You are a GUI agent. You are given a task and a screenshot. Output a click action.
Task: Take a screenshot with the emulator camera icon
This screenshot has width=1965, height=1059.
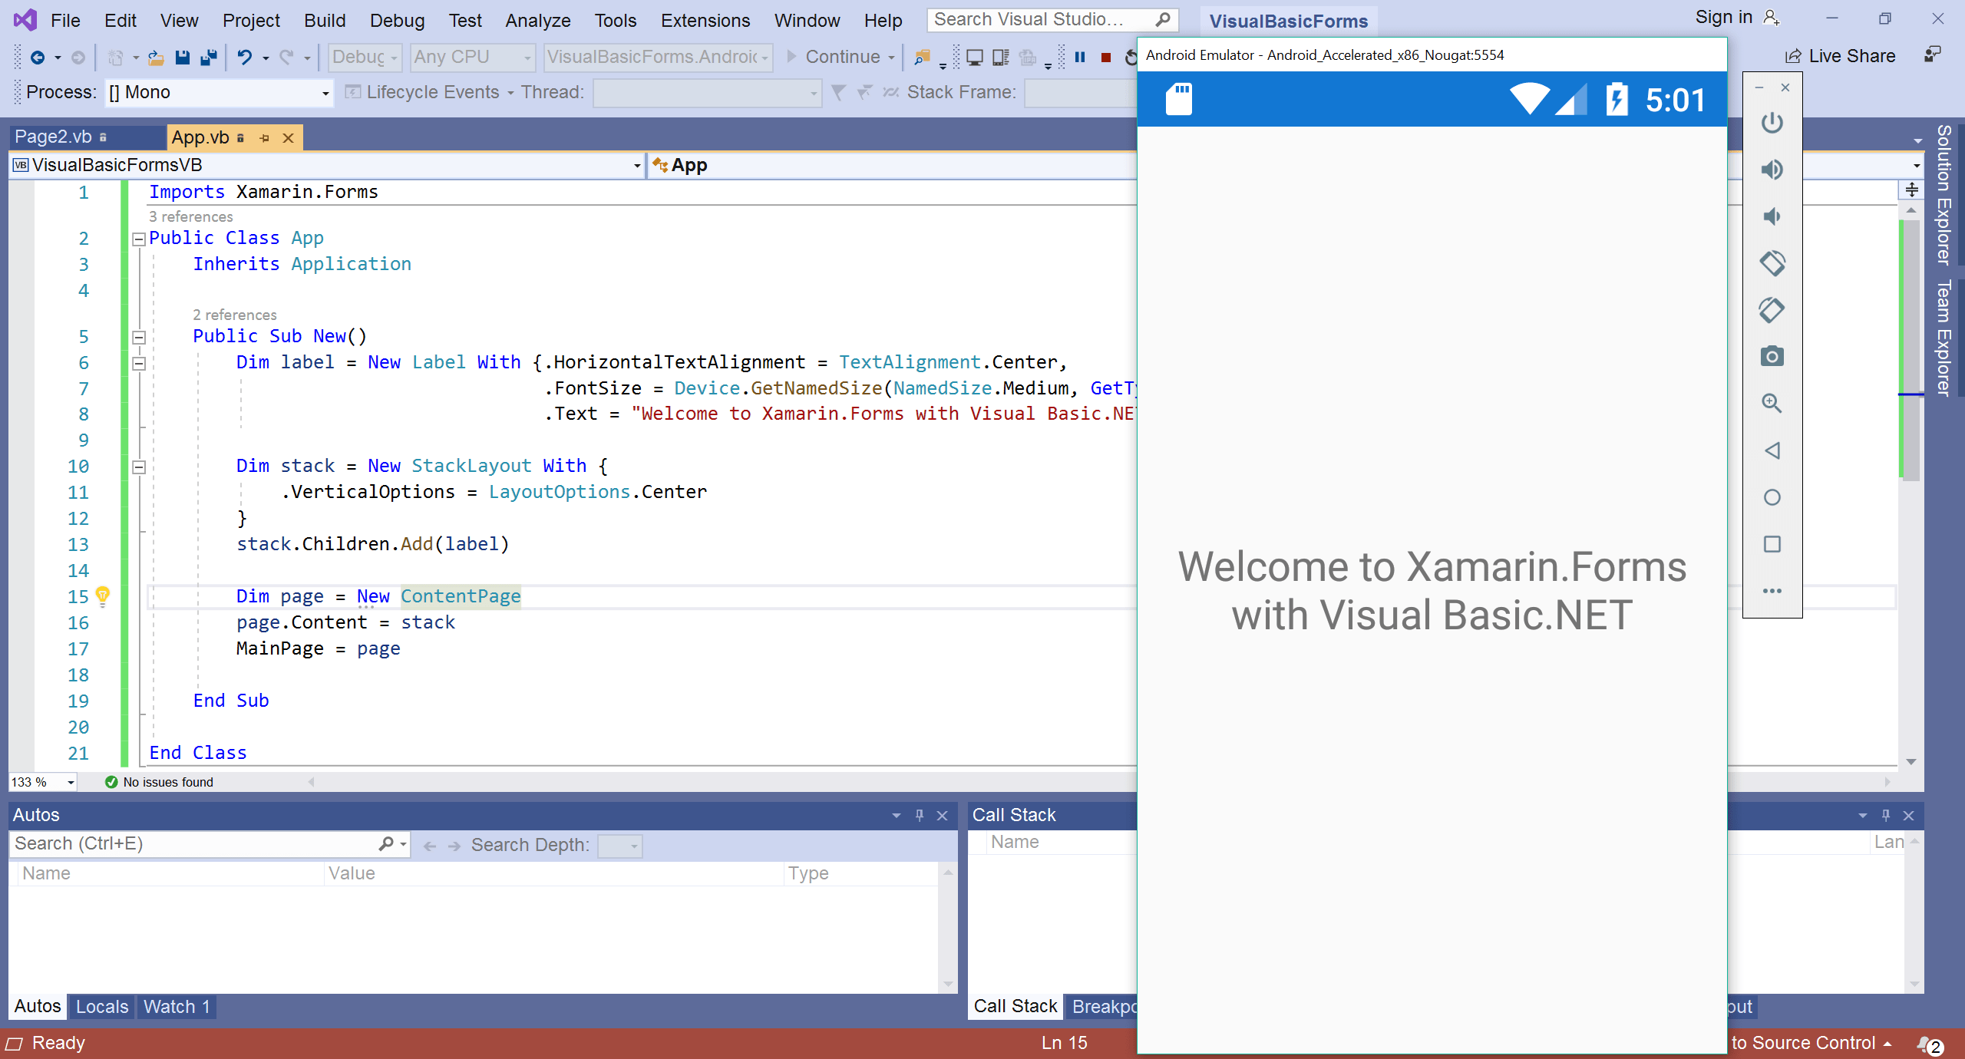coord(1772,356)
